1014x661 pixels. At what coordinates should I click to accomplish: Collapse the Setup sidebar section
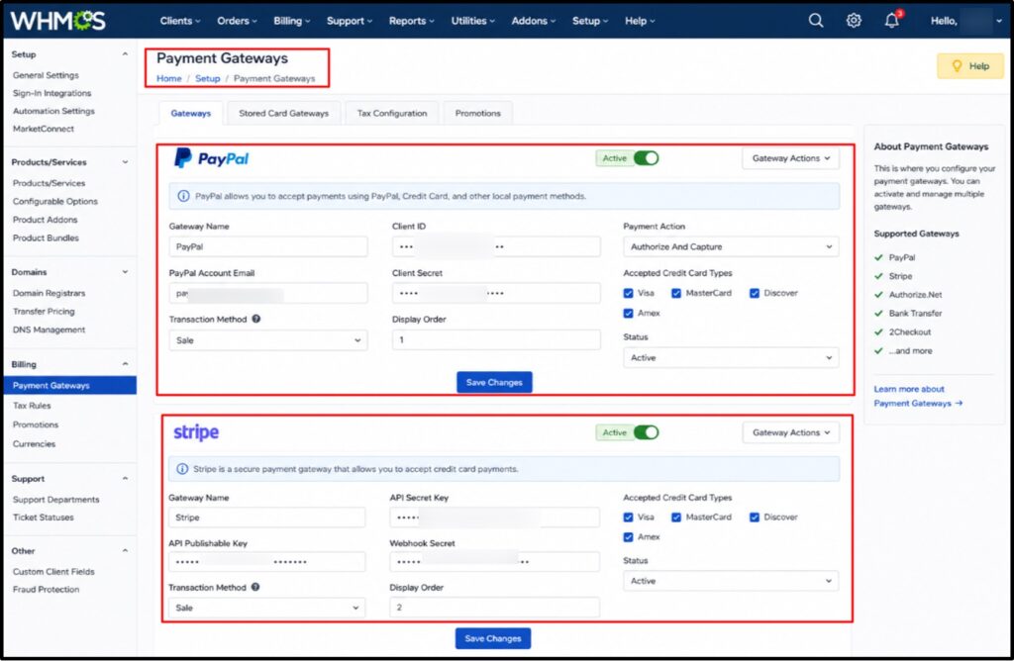point(125,54)
